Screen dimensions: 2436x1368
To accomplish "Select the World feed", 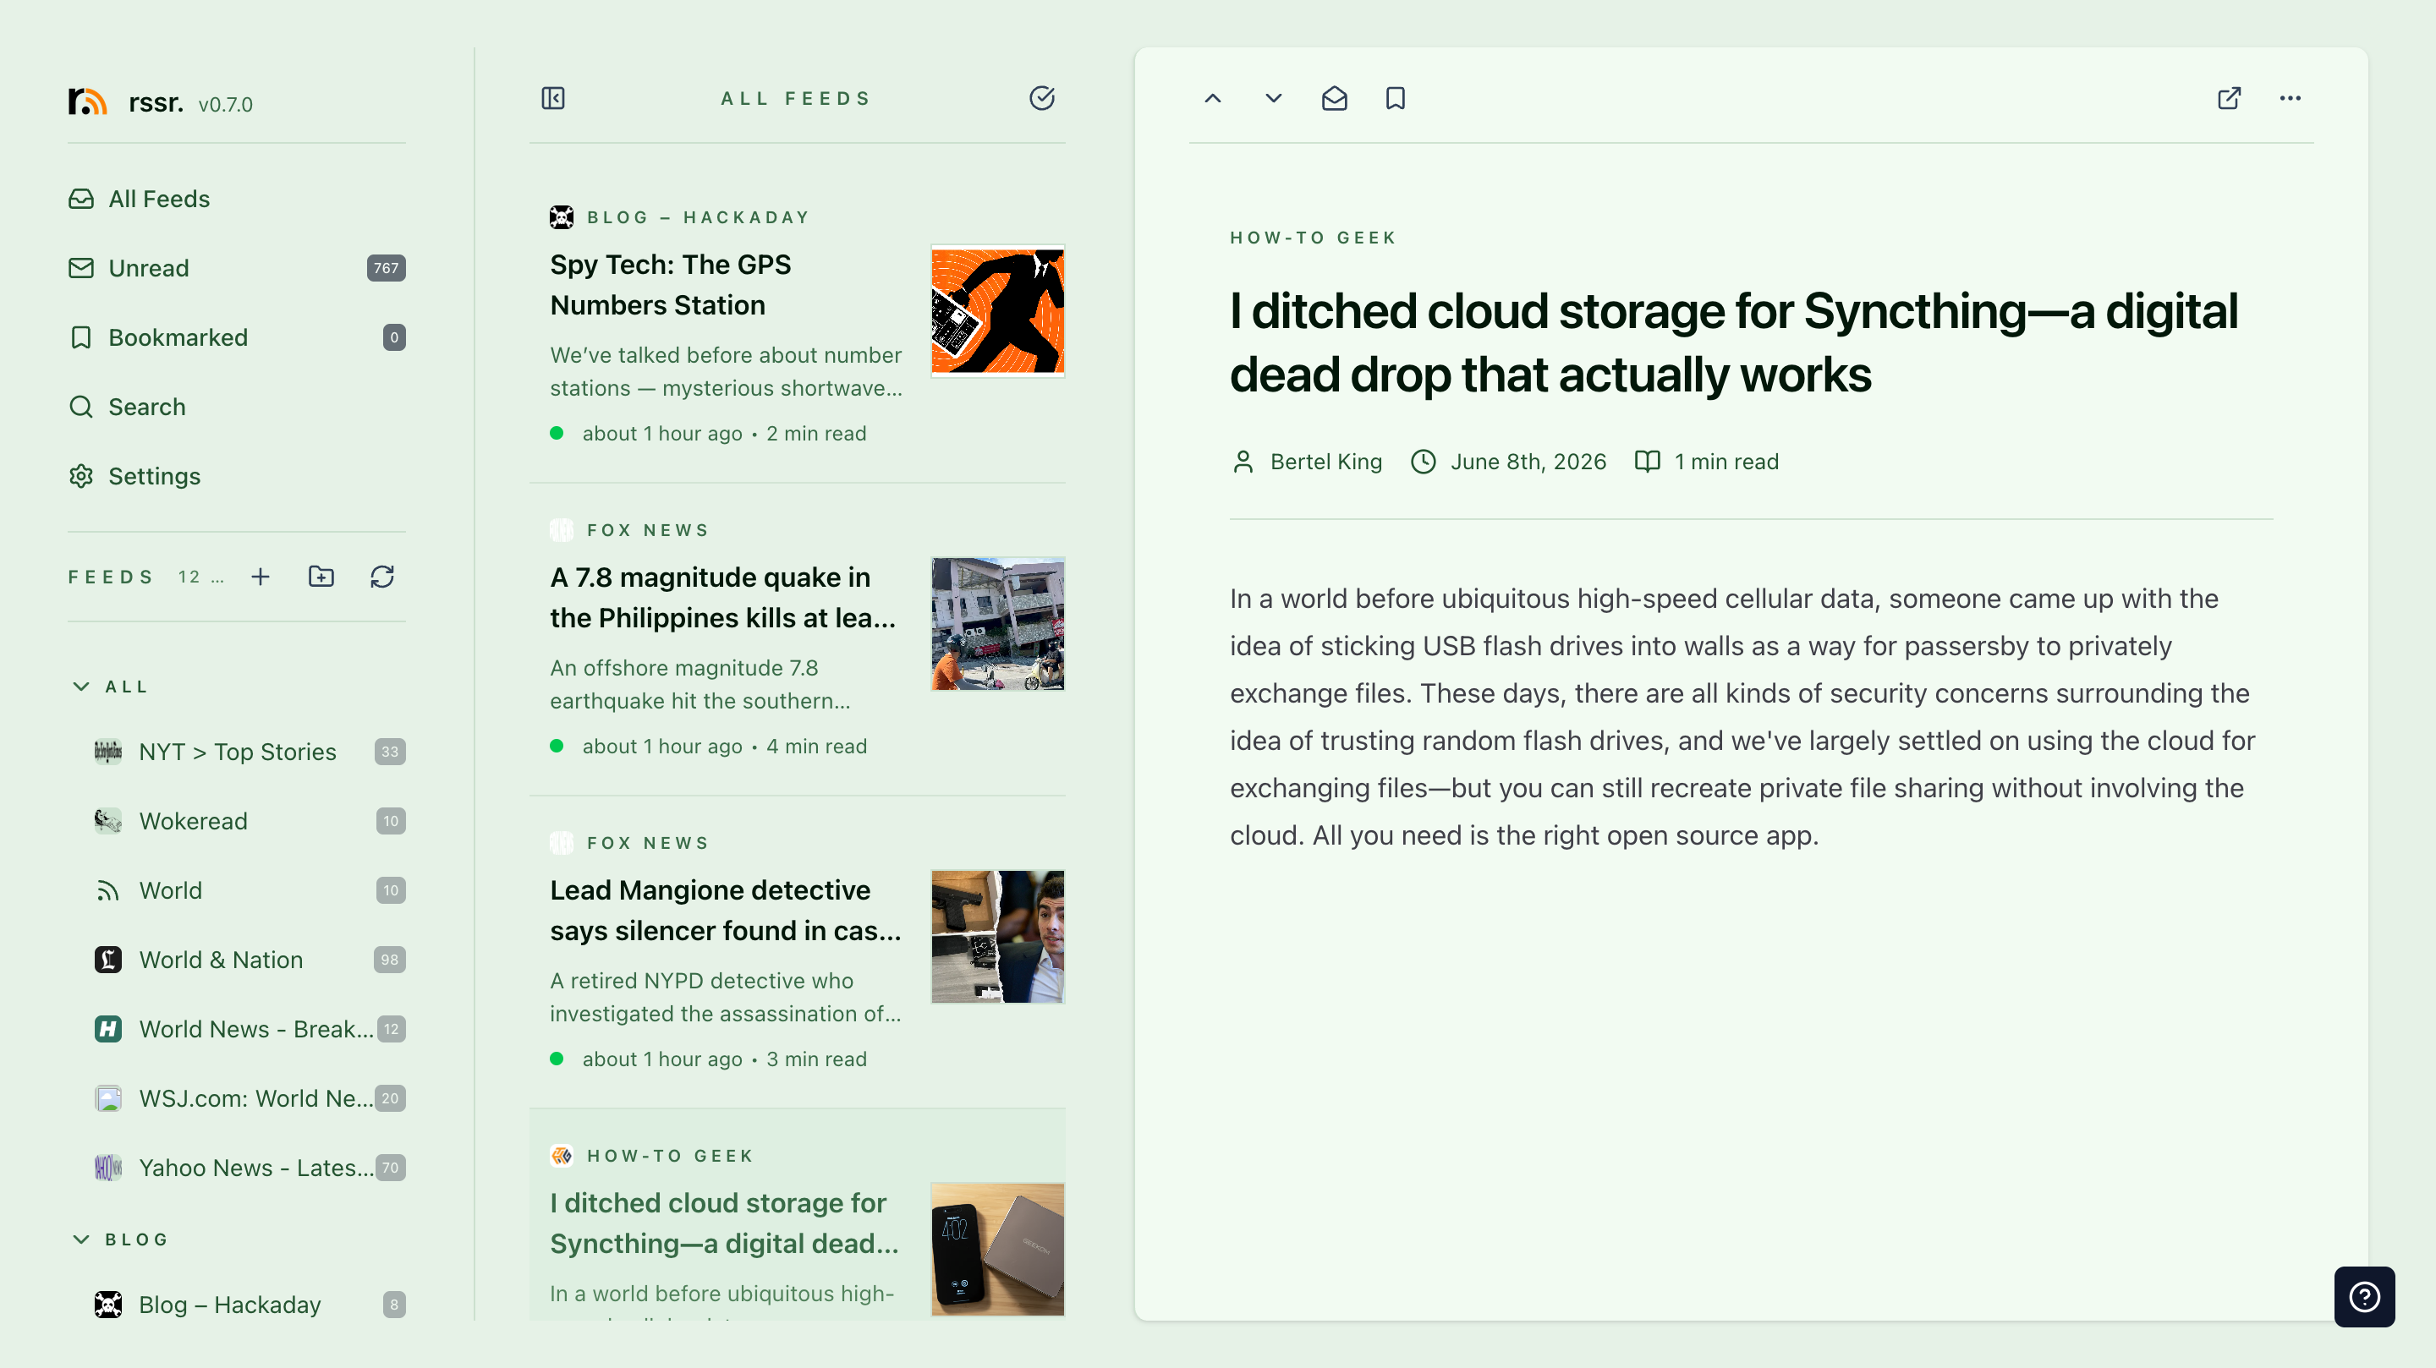I will point(250,889).
